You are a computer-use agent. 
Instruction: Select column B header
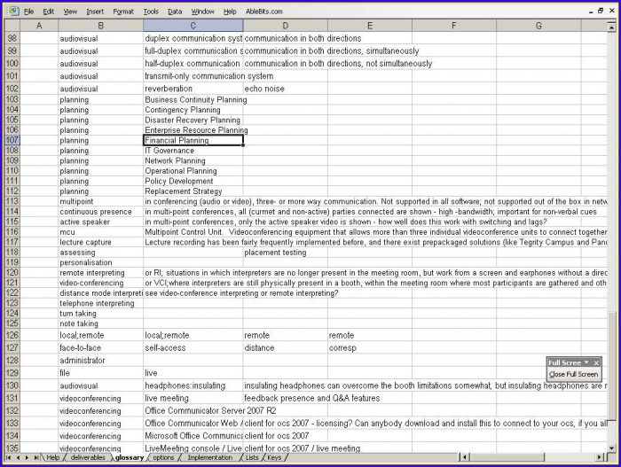pos(100,26)
